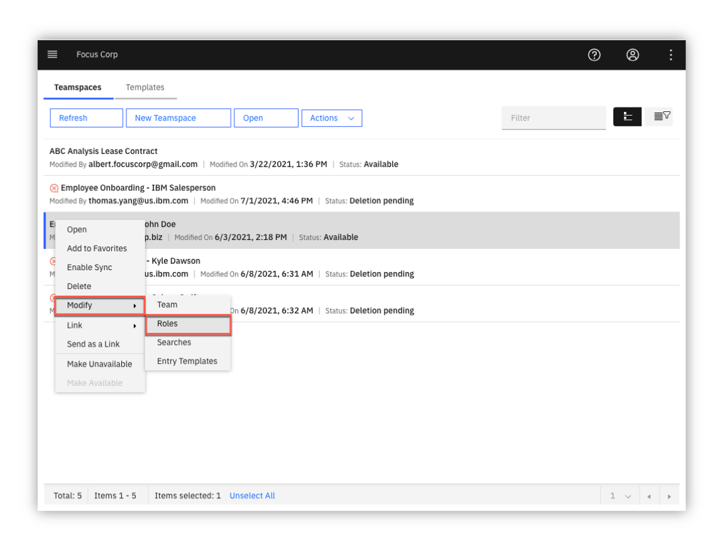Screen dimensions: 724x551
Task: Expand the Link submenu entry
Action: tap(100, 325)
